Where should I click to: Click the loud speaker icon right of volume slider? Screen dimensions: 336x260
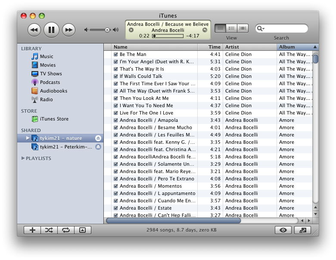pos(116,30)
